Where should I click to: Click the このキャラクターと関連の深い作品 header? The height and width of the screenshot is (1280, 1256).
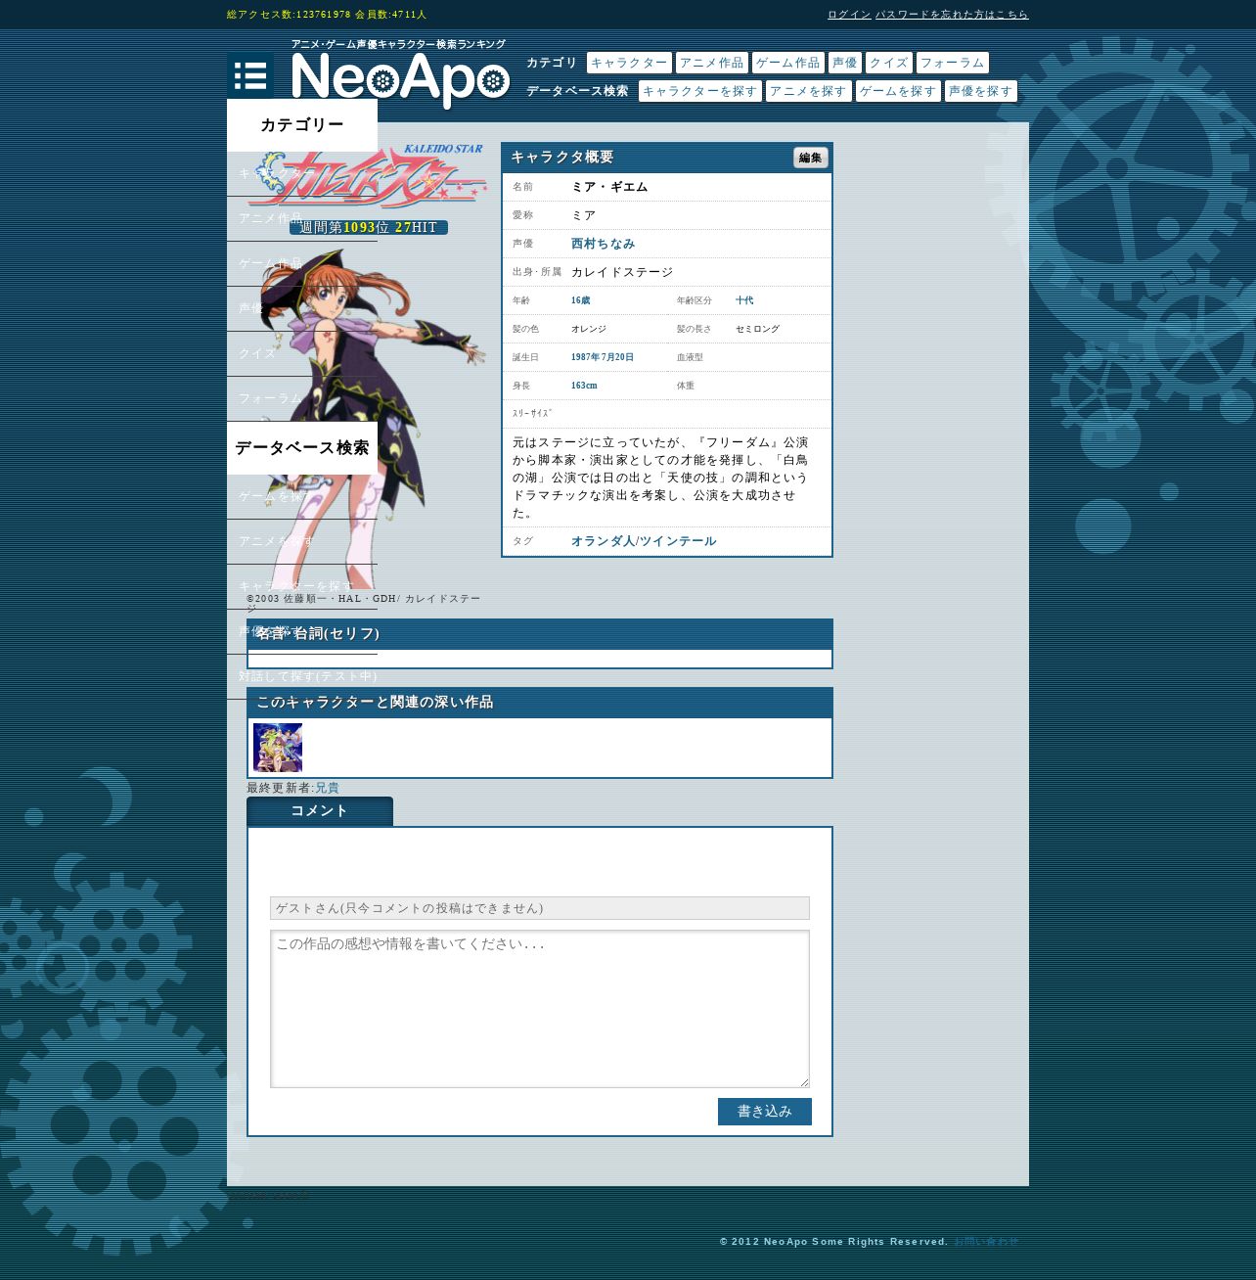(x=540, y=703)
